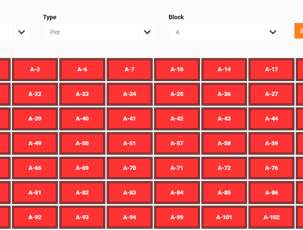
Task: Select plot A-99
Action: click(177, 217)
